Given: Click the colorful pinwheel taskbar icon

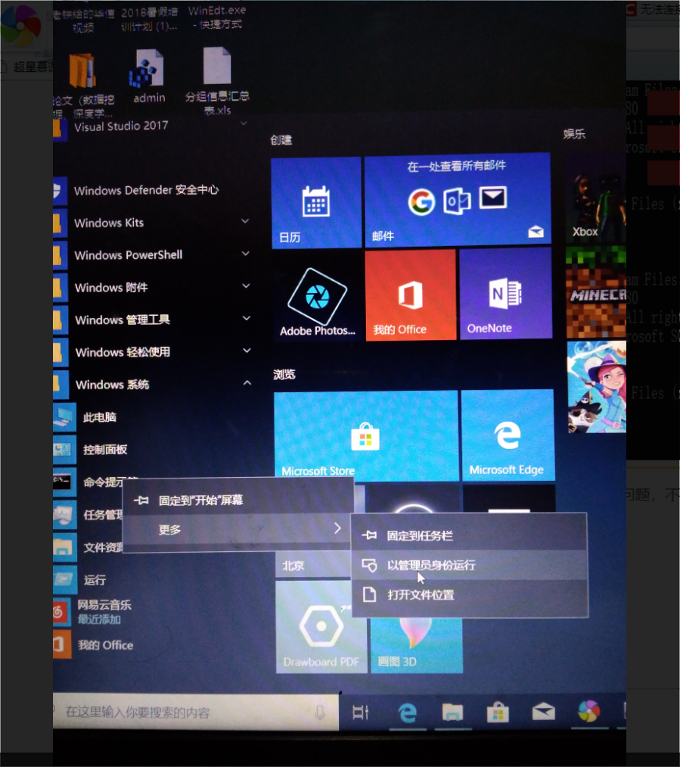Looking at the screenshot, I should coord(588,711).
